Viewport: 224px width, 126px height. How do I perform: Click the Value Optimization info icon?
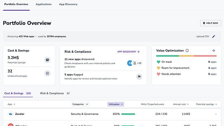(187, 51)
